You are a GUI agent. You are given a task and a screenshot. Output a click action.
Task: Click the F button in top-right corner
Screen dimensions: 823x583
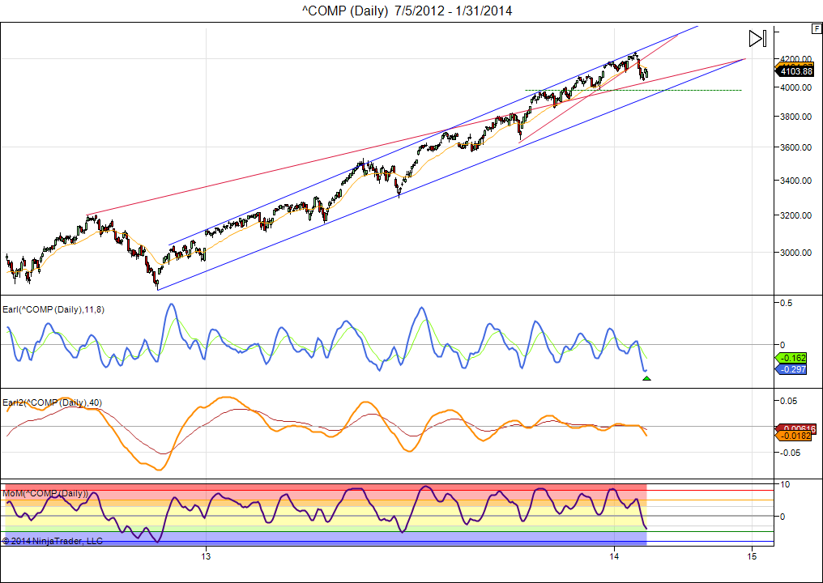coord(816,28)
